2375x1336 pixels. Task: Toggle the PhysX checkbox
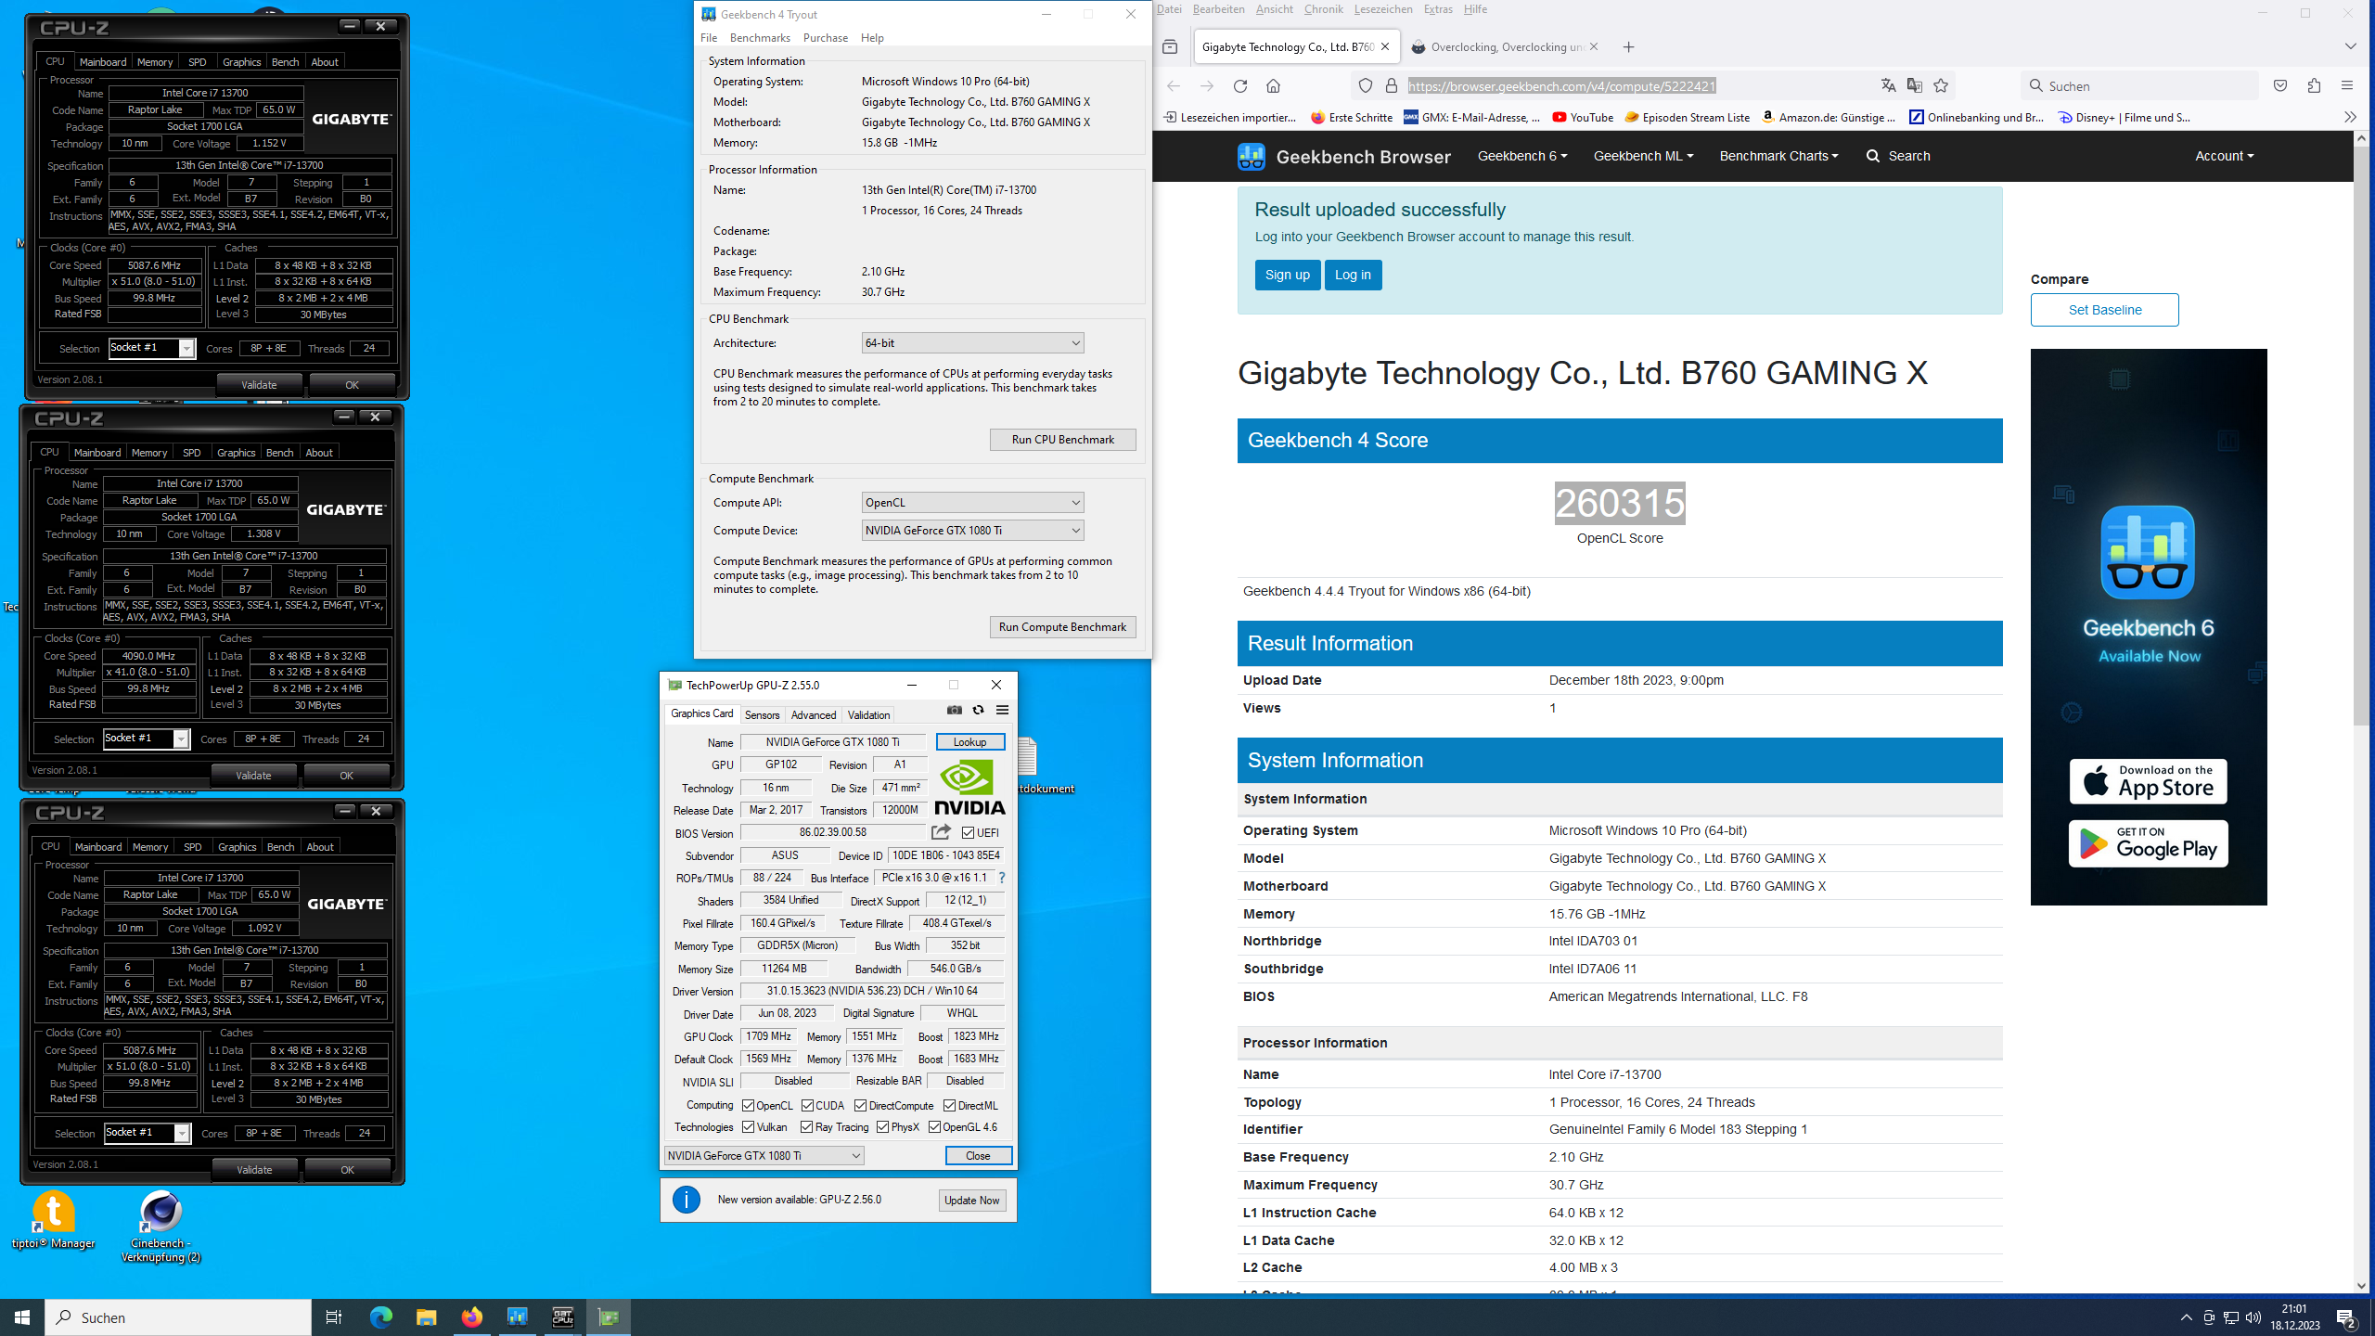pyautogui.click(x=882, y=1127)
